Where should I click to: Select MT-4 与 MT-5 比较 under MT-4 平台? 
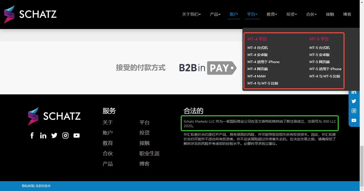[x=263, y=83]
